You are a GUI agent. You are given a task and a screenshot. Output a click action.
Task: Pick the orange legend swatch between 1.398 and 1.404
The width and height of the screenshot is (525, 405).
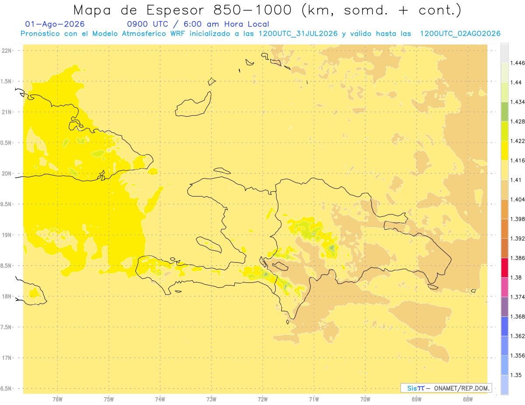[x=504, y=209]
